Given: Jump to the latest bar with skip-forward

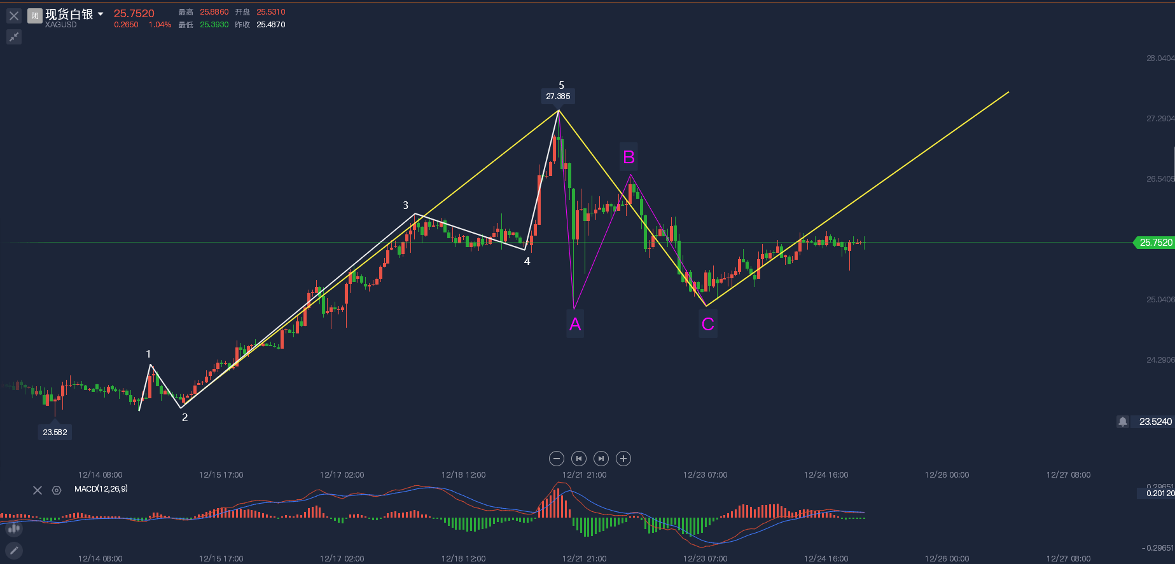Looking at the screenshot, I should click(x=601, y=459).
